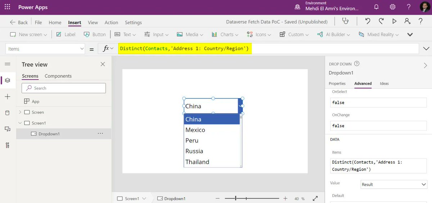Expand the formula bar chevron

pos(426,49)
